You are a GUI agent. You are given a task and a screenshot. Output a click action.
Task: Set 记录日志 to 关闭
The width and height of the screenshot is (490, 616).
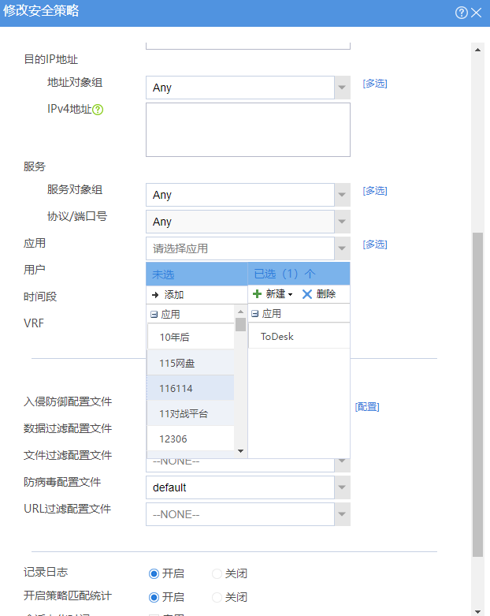[x=217, y=573]
